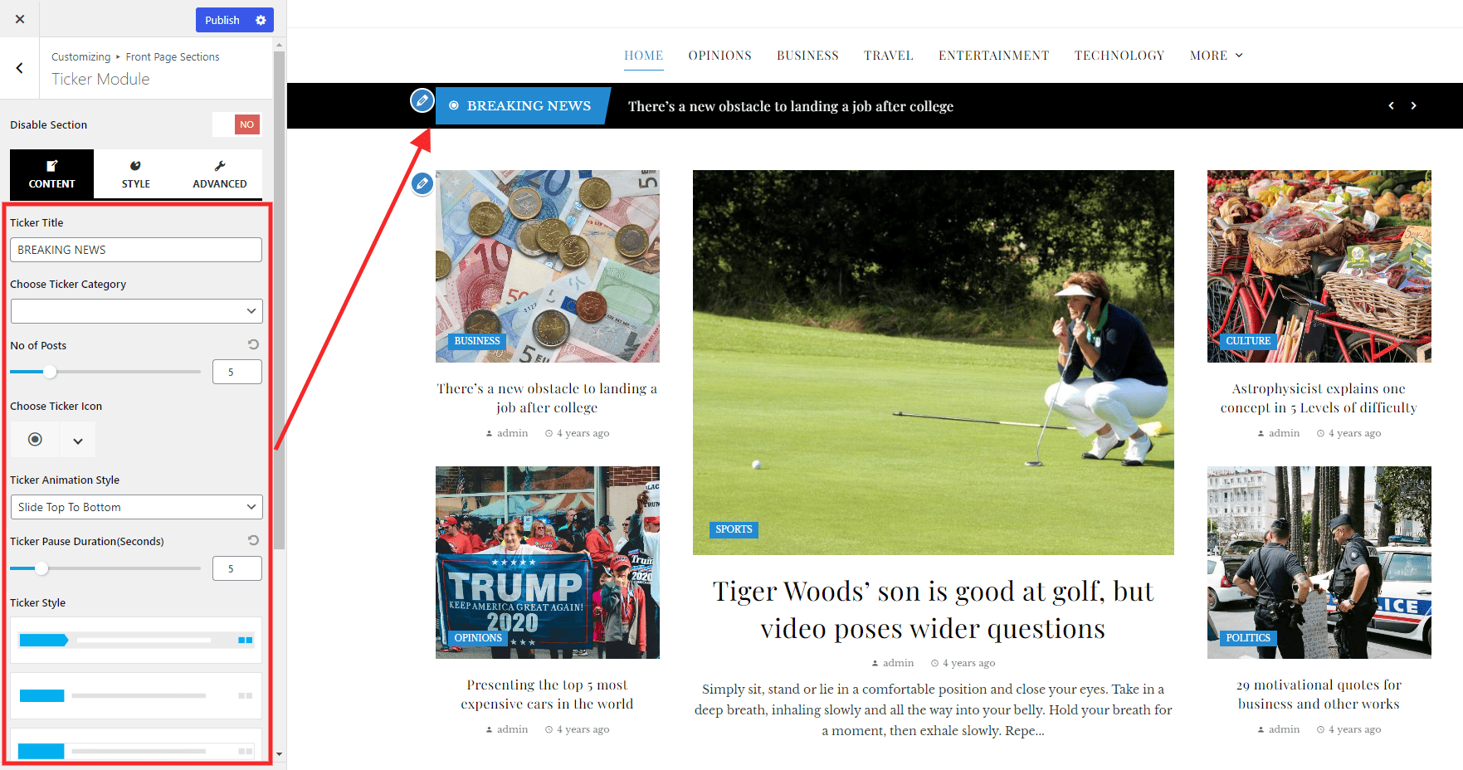Show the next ticker headline

[x=1413, y=105]
